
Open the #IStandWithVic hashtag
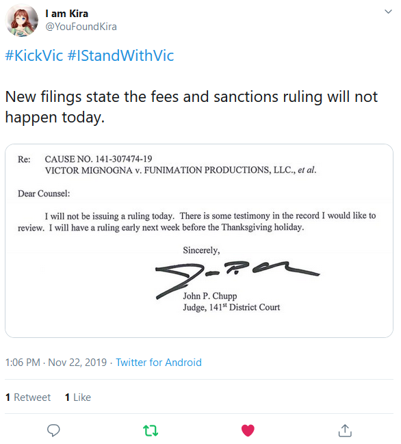click(120, 55)
